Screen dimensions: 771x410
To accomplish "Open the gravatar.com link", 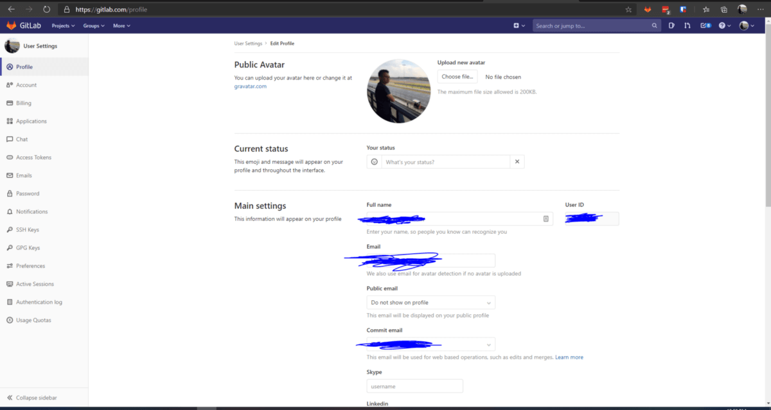I will [x=250, y=85].
